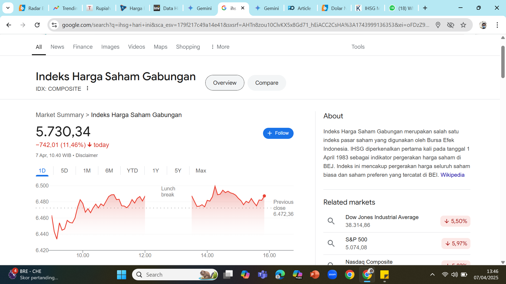This screenshot has height=284, width=506.
Task: Select the 5D chart range
Action: [64, 171]
